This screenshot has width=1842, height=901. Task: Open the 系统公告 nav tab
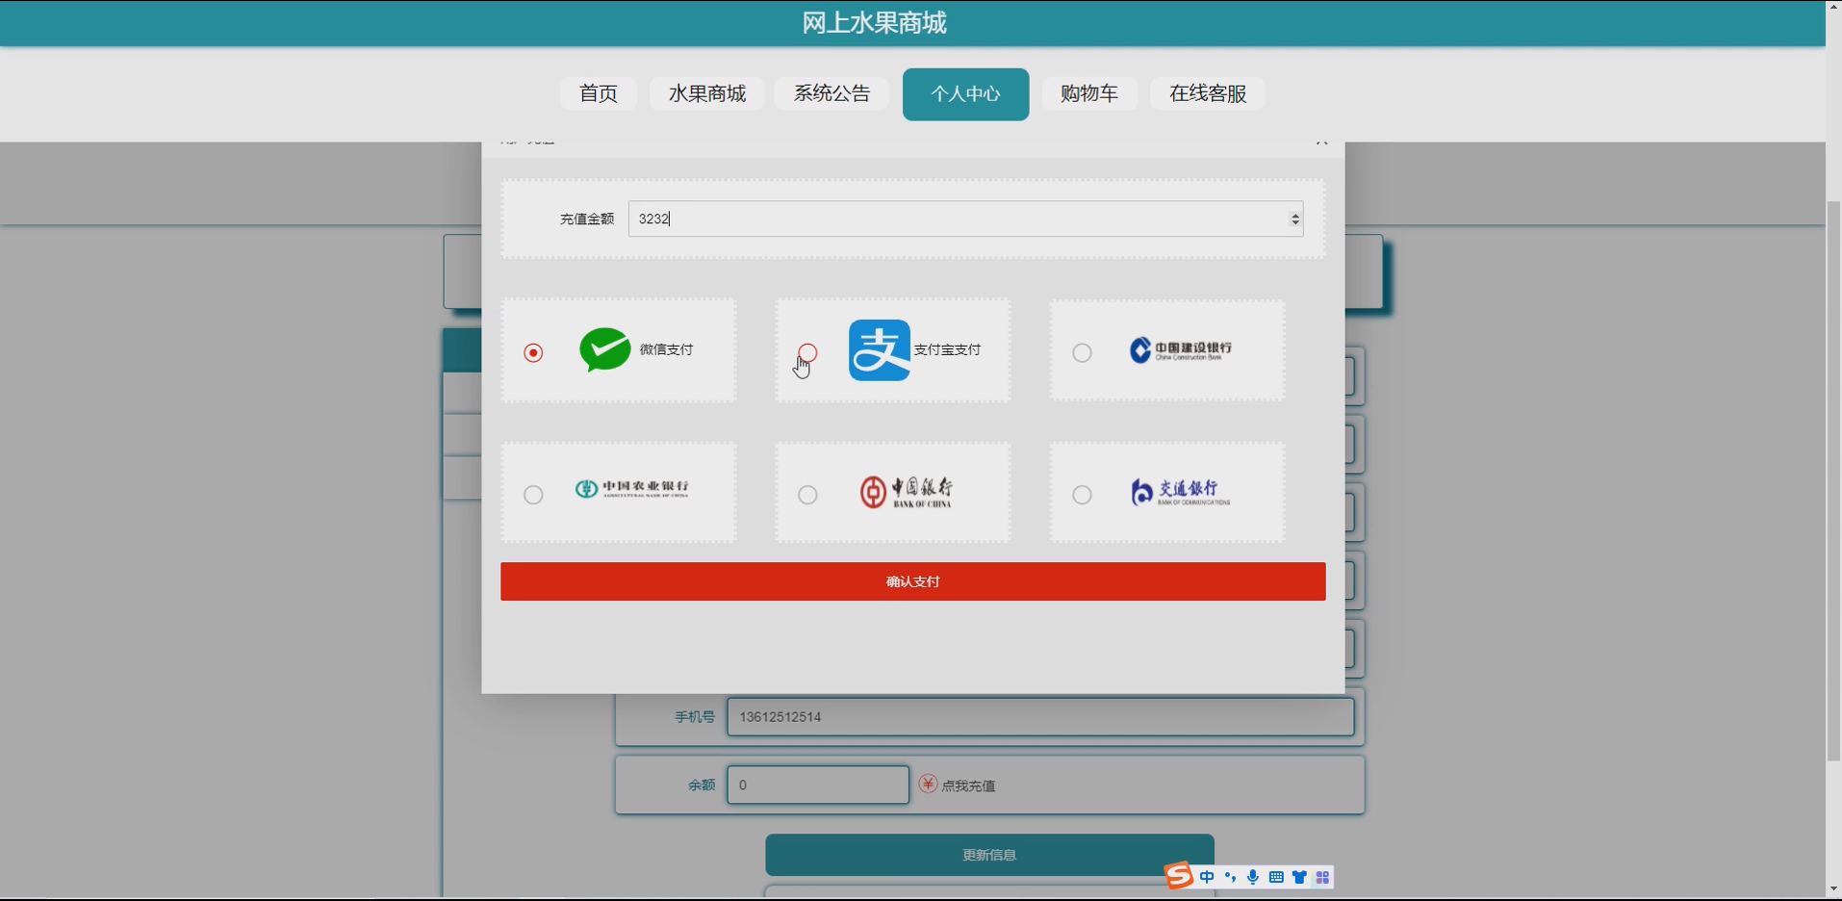(x=831, y=93)
